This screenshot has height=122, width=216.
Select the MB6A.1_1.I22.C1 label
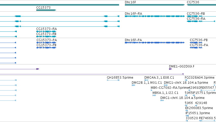(x=165, y=93)
